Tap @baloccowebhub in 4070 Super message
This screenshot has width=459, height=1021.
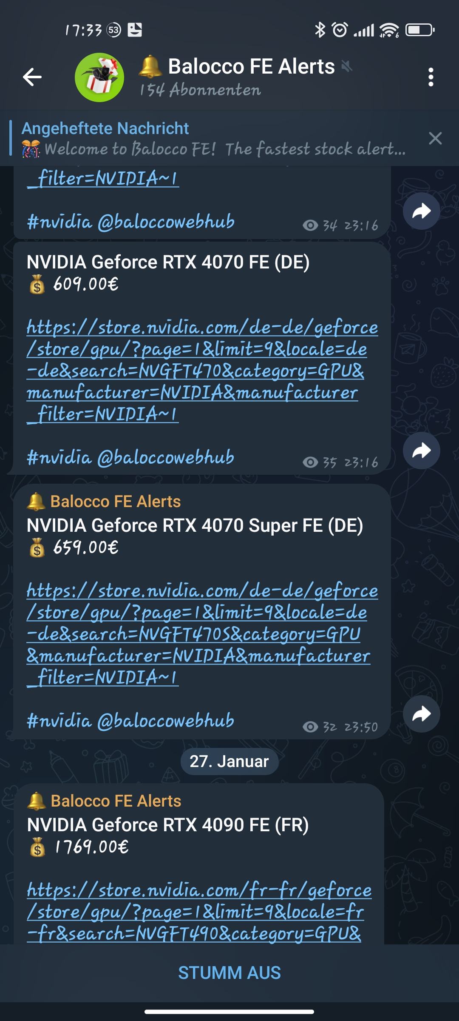point(166,721)
